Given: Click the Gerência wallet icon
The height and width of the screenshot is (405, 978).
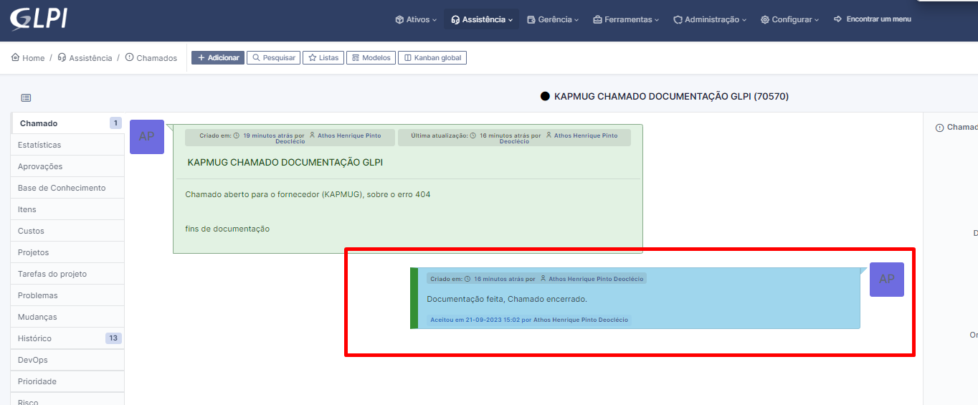Looking at the screenshot, I should click(x=531, y=19).
